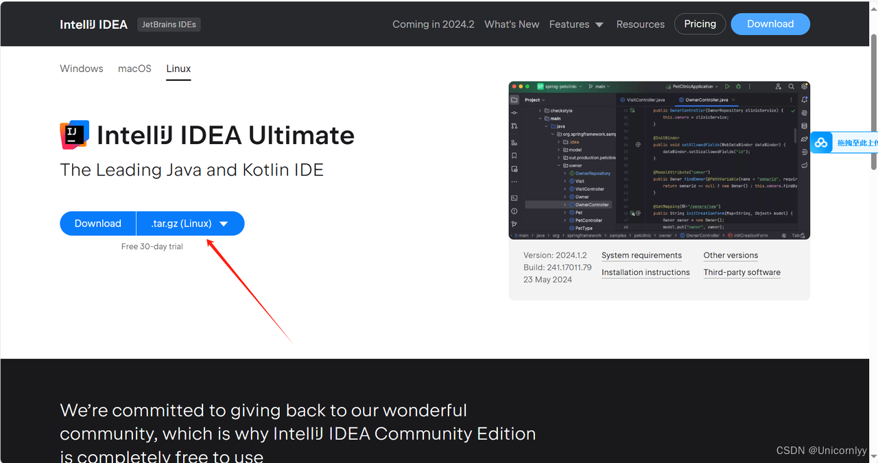Click the blue cloud upload widget icon

(821, 143)
